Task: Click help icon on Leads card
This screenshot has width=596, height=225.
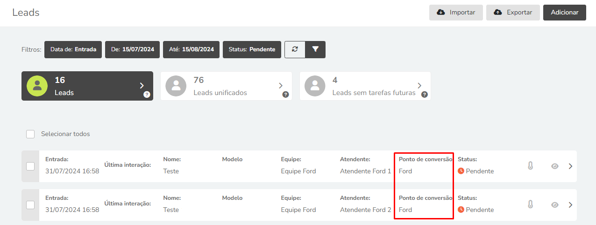Action: [147, 95]
